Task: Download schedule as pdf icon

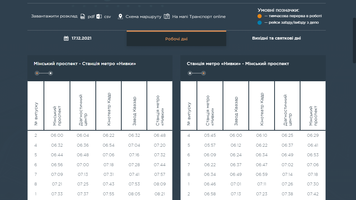Action: point(83,16)
